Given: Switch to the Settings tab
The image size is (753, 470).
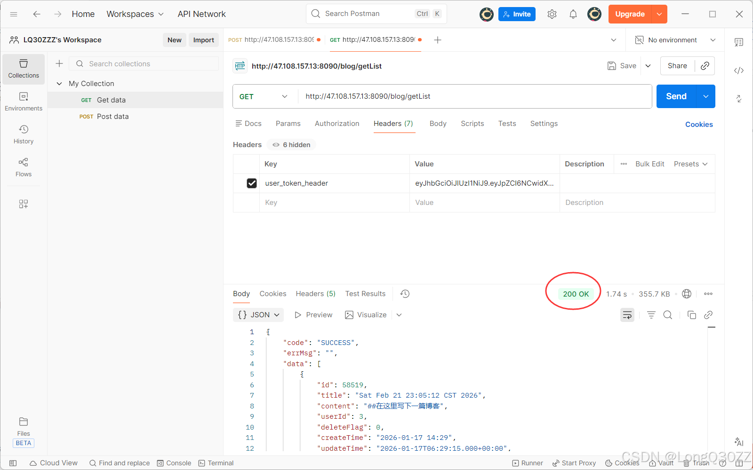Looking at the screenshot, I should click(544, 124).
